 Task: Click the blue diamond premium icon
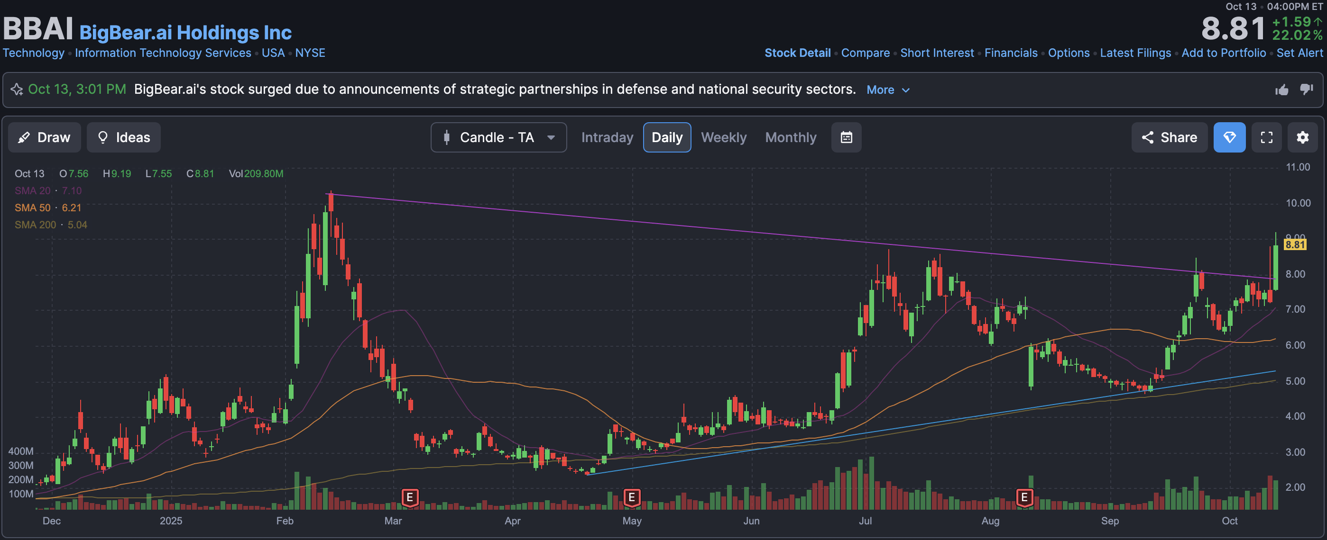tap(1229, 137)
